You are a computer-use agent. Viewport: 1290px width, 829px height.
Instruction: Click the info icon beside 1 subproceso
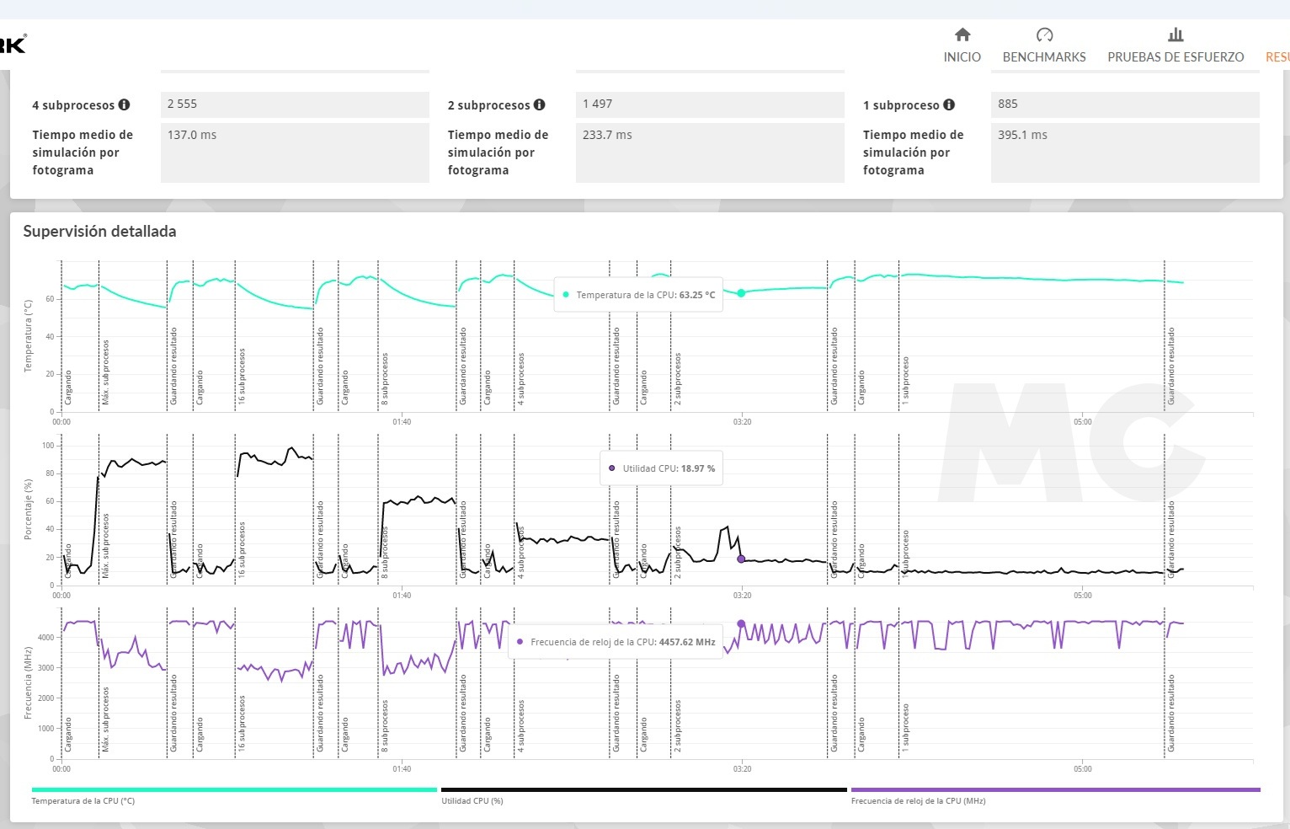pos(949,105)
